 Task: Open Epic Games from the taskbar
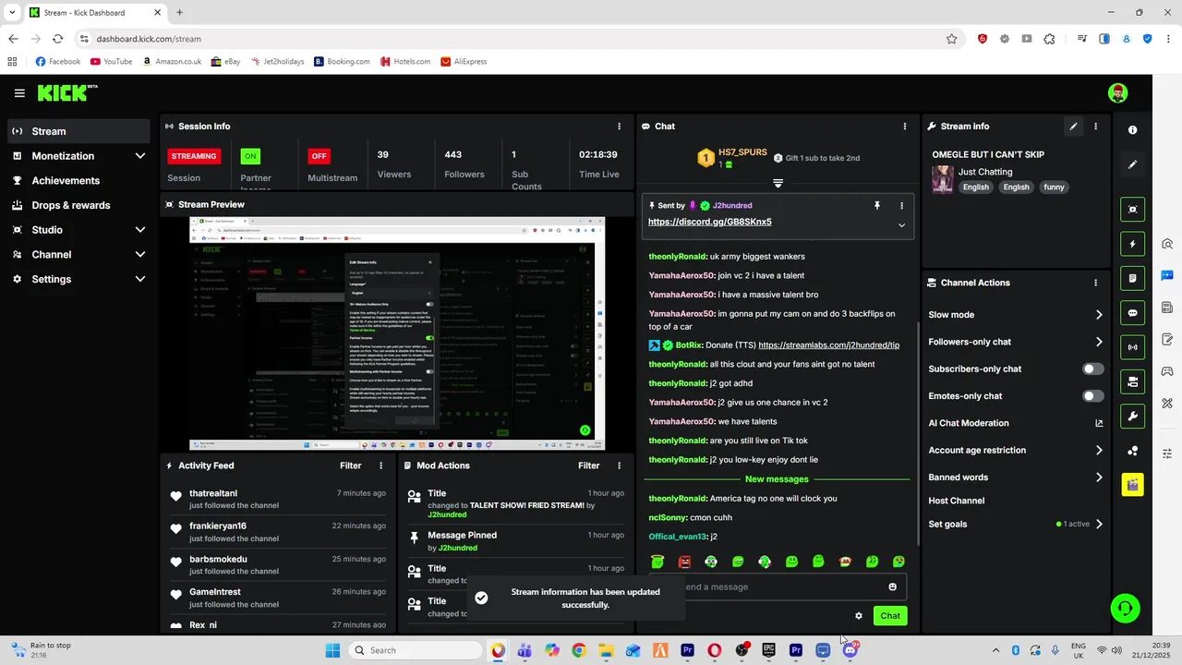768,650
